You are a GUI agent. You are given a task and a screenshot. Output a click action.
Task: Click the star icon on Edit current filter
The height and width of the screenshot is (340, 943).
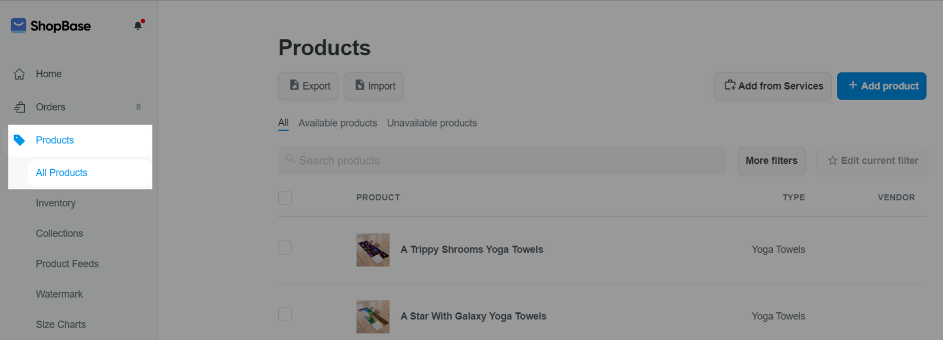[832, 160]
